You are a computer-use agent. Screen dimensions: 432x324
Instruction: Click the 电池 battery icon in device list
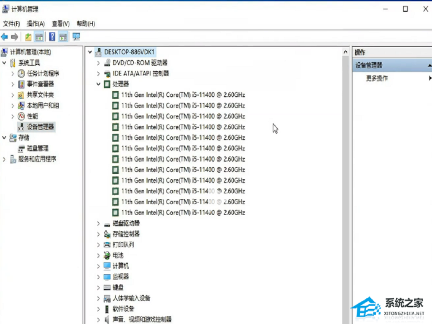(x=107, y=255)
